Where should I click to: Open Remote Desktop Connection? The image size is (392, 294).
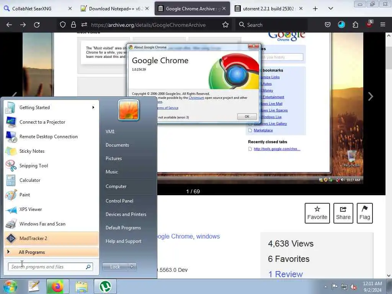pyautogui.click(x=51, y=137)
